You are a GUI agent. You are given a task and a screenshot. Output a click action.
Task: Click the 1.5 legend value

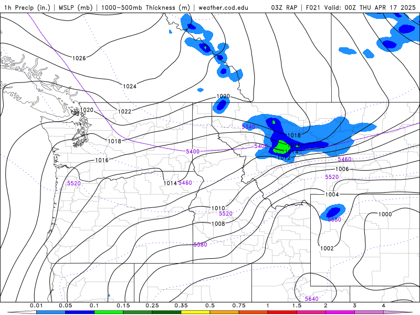coord(297,306)
